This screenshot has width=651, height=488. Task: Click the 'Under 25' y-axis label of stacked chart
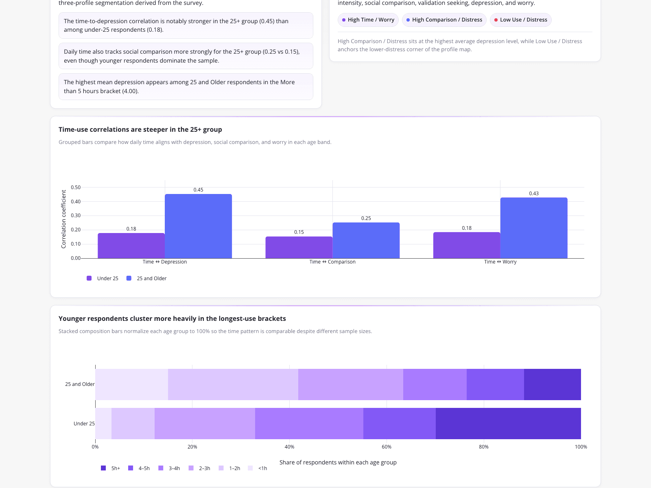[x=84, y=424]
